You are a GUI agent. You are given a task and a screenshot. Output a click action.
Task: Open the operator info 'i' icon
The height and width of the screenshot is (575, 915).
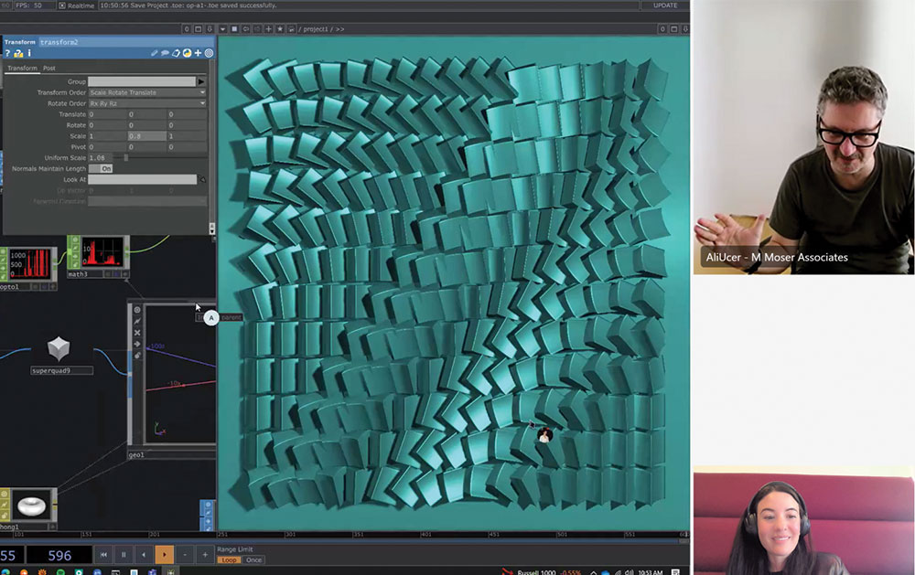click(x=28, y=54)
